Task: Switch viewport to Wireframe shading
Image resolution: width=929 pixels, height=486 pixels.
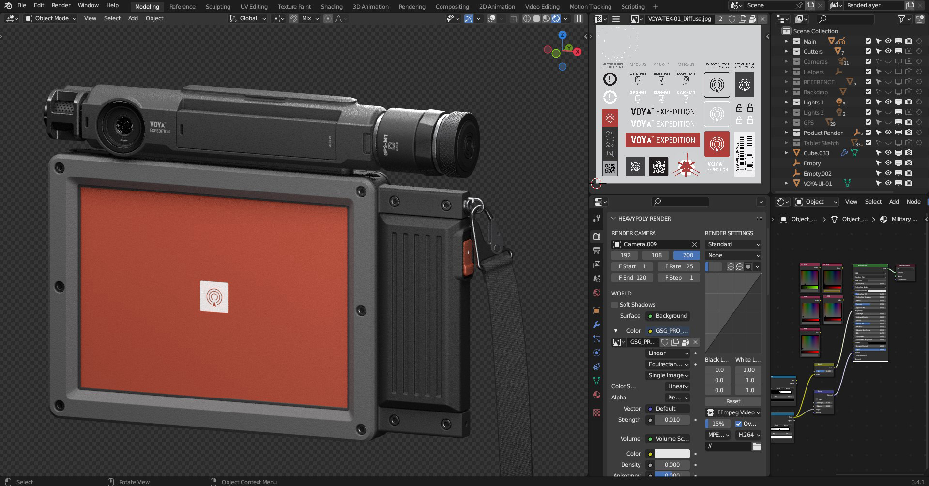Action: coord(527,19)
